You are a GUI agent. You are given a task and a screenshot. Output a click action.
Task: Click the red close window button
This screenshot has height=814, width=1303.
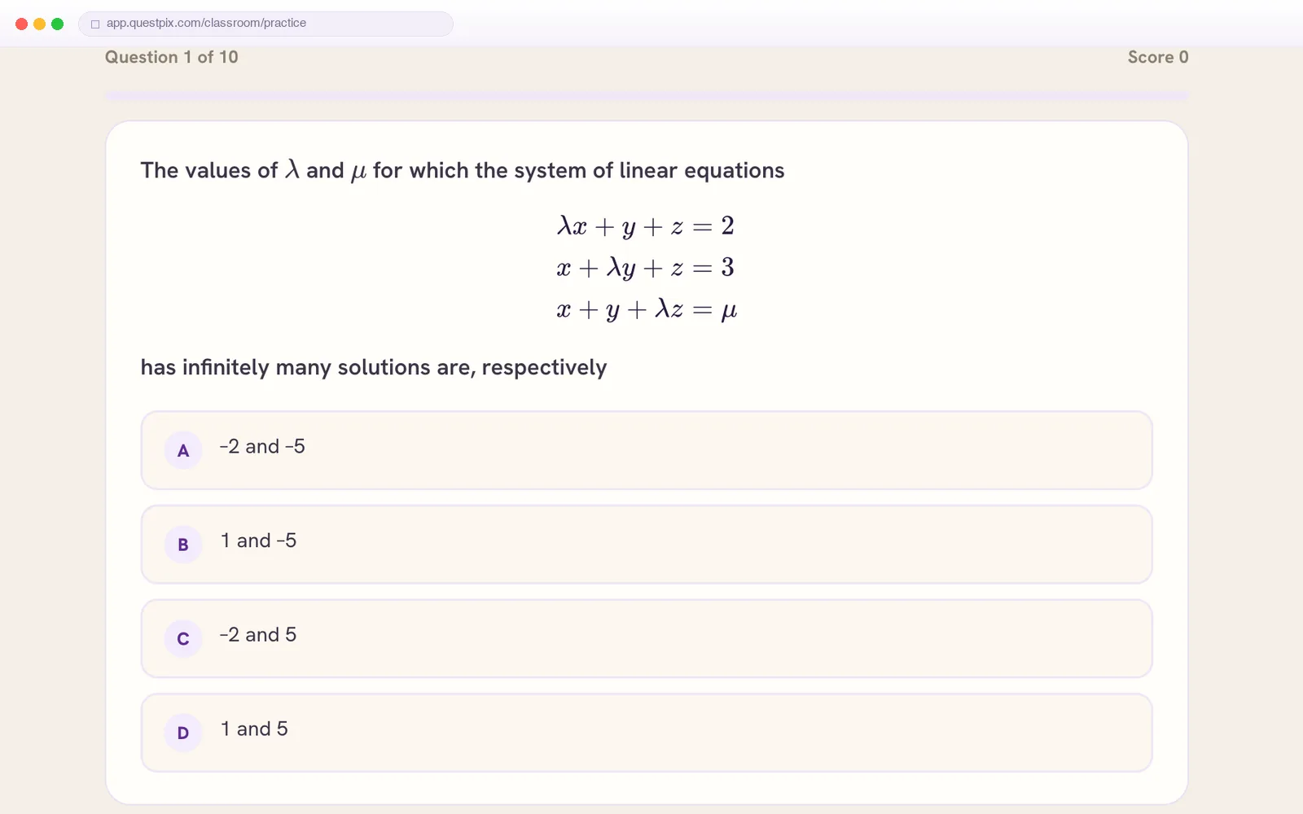22,24
